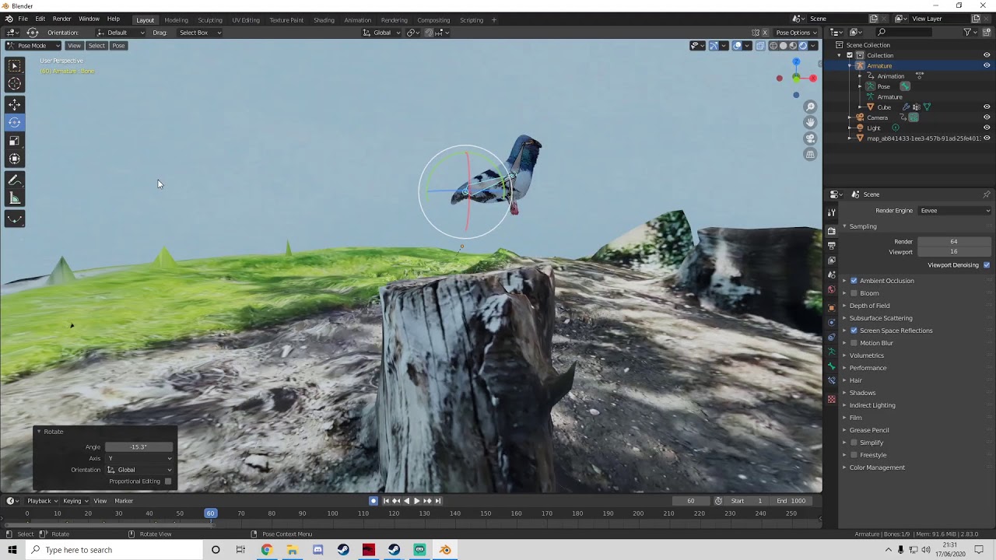Open the Bone properties tab
Screen dimensions: 996x560
tap(831, 366)
